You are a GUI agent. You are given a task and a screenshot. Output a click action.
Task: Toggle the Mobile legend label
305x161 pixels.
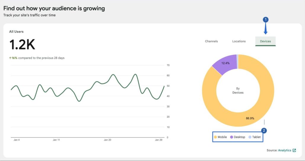coord(222,137)
